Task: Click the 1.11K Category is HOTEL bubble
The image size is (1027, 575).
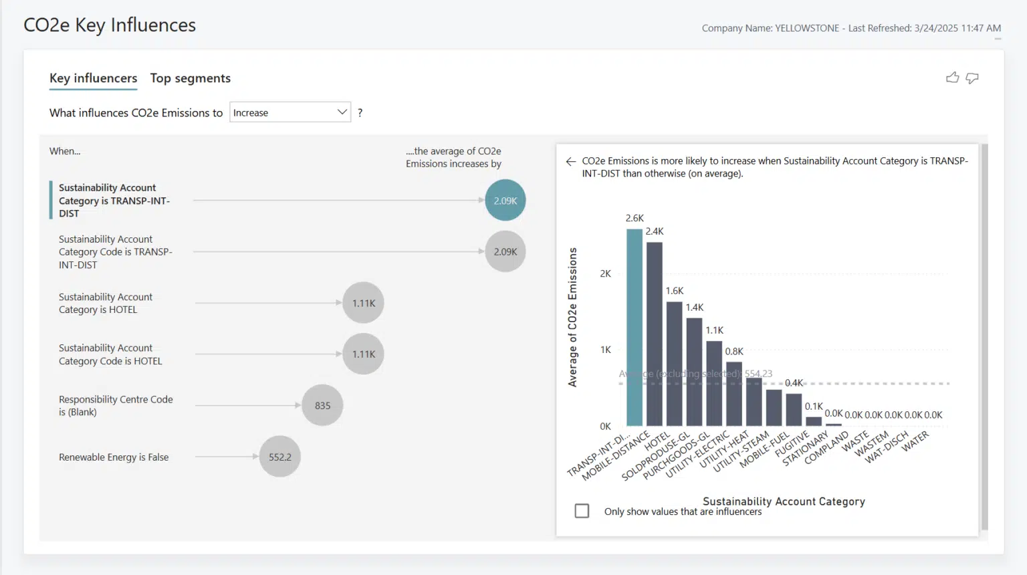Action: pos(364,303)
